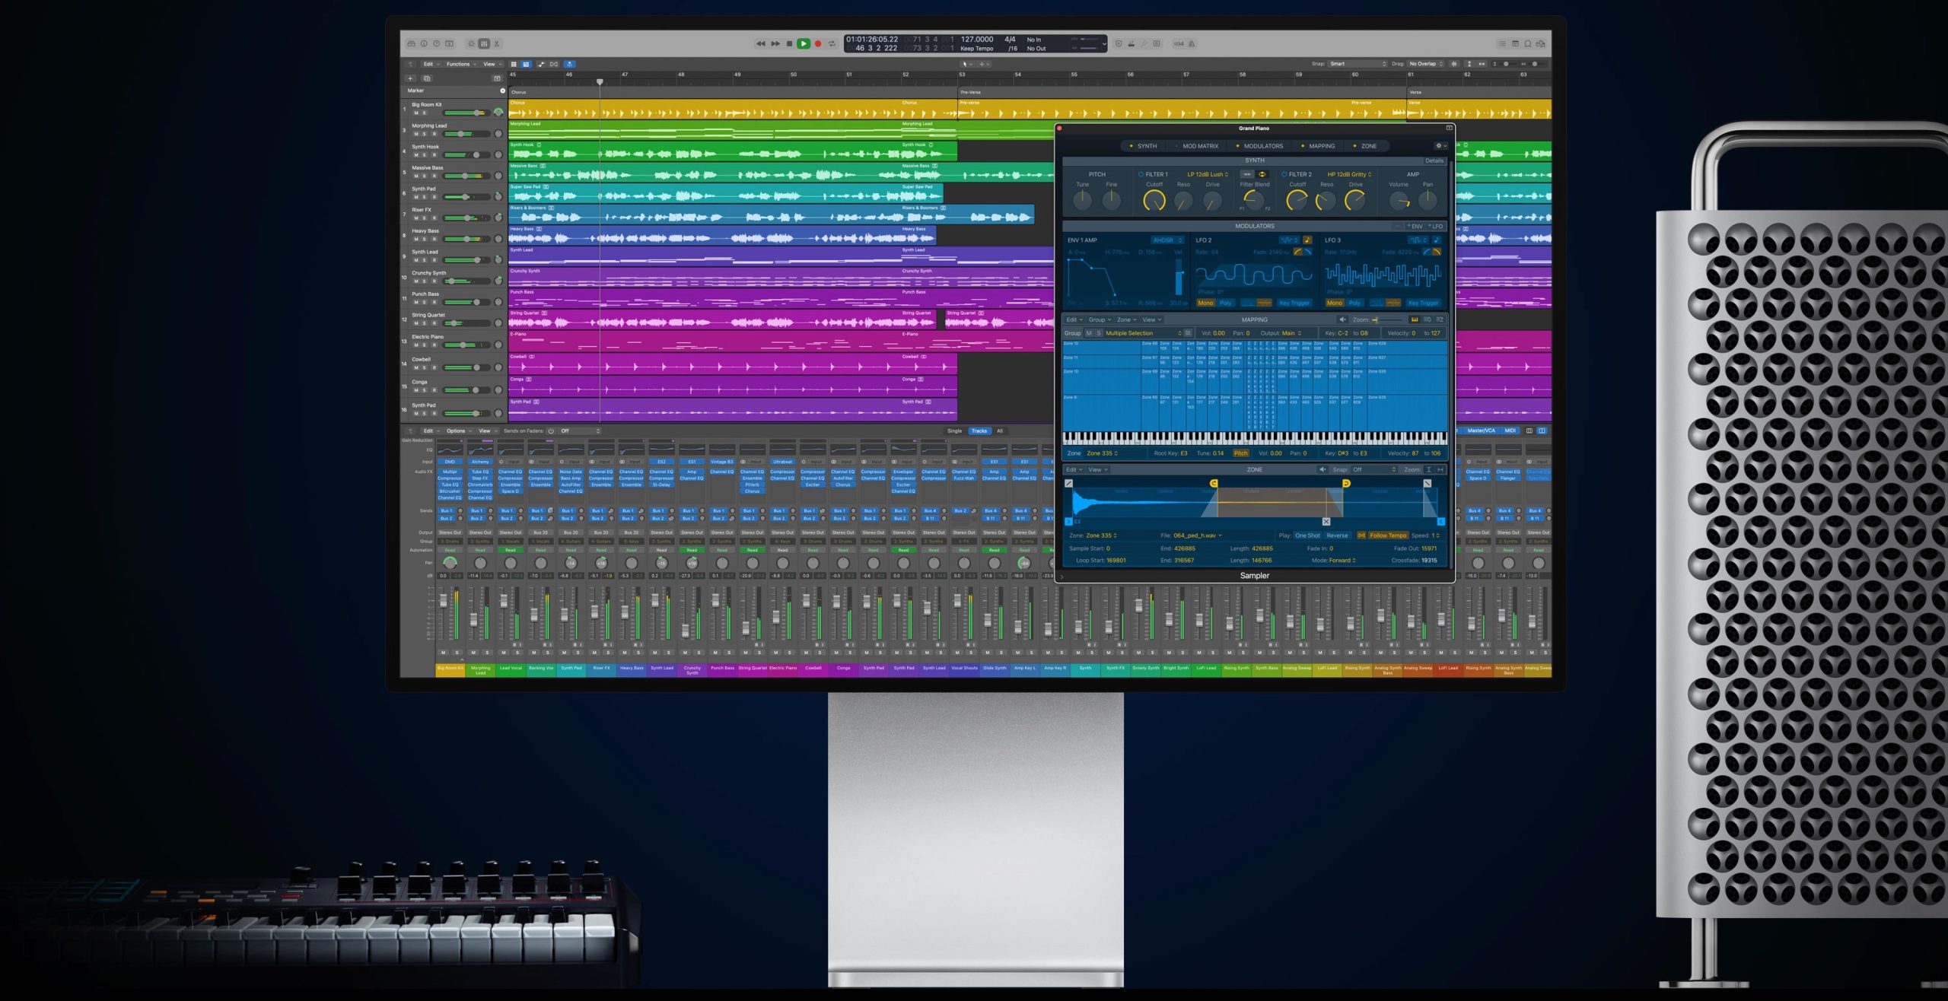This screenshot has width=1948, height=1001.
Task: Toggle the Flex show/hide icon
Action: 554,64
